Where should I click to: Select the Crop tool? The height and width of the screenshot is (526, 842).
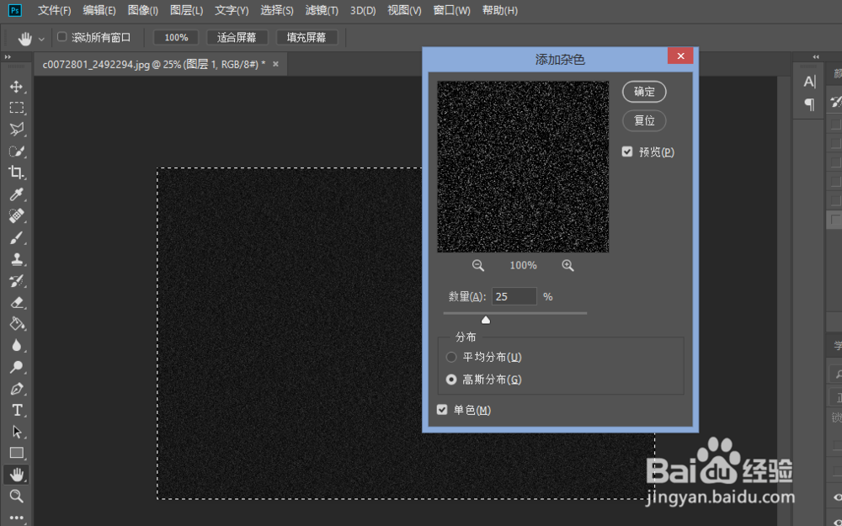(x=17, y=173)
